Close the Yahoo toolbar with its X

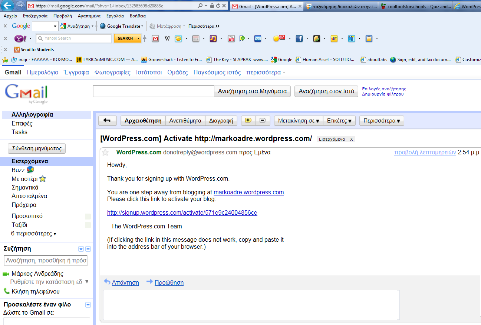(x=5, y=38)
